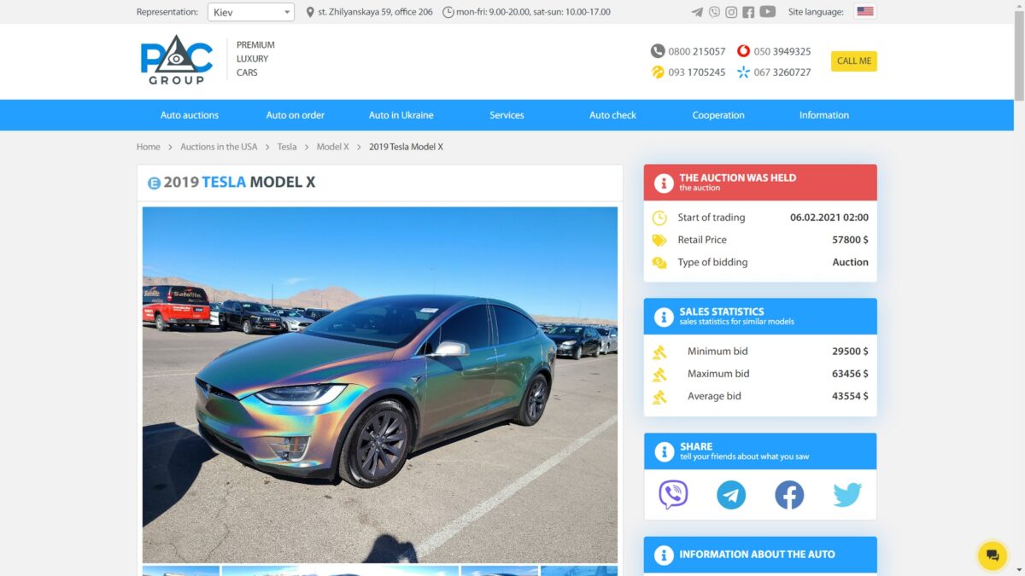1025x576 pixels.
Task: Share via Viber icon
Action: (x=673, y=495)
